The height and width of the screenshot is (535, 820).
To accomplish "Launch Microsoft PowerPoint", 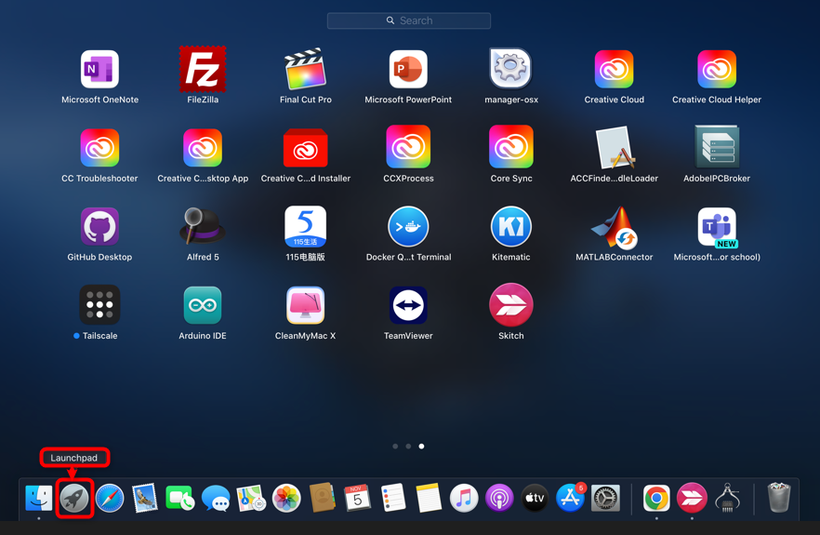I will (x=408, y=71).
